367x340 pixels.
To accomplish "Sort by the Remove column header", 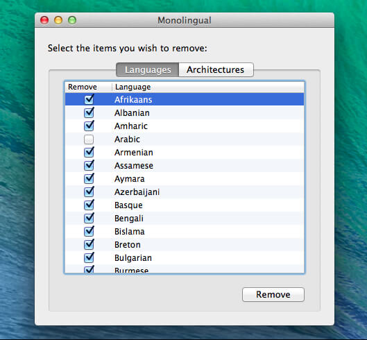I will 88,87.
